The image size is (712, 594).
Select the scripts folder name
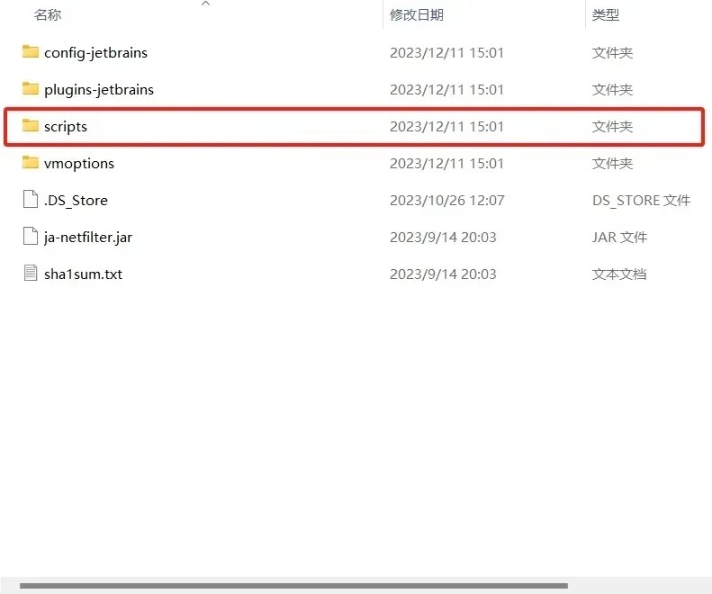[x=66, y=127]
